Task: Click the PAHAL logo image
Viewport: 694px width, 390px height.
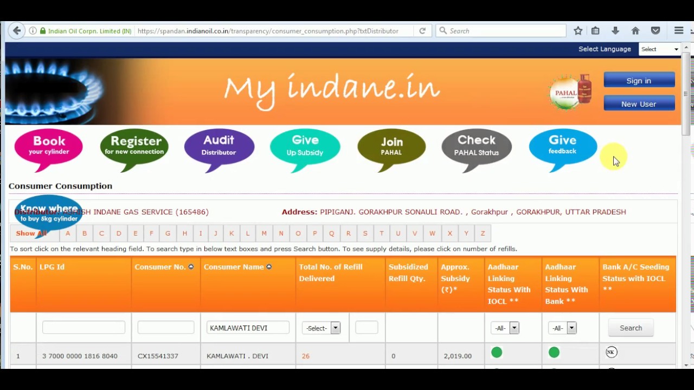Action: [x=570, y=92]
